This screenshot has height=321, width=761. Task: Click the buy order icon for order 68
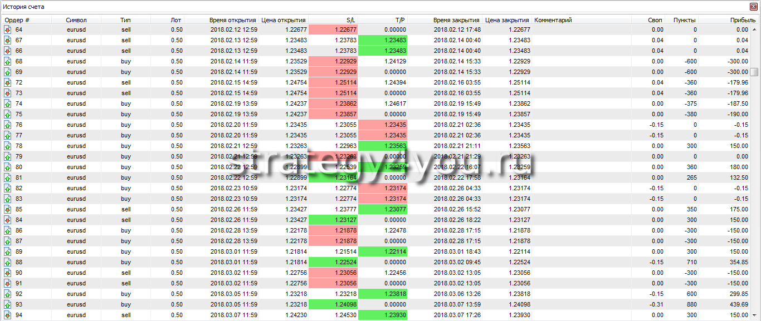click(8, 61)
